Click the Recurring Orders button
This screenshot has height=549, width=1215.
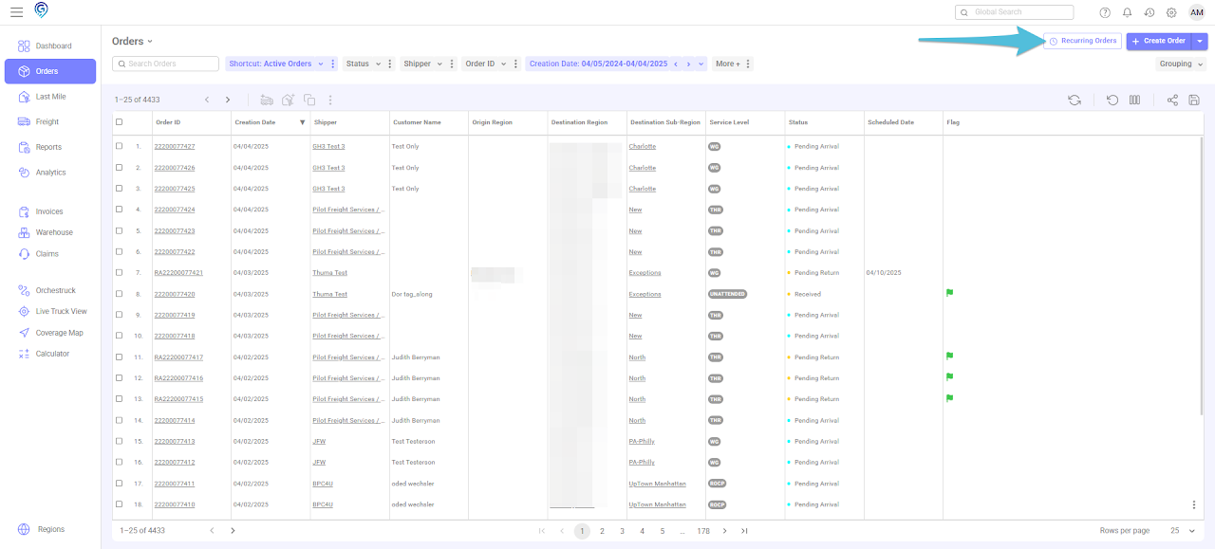pos(1082,41)
